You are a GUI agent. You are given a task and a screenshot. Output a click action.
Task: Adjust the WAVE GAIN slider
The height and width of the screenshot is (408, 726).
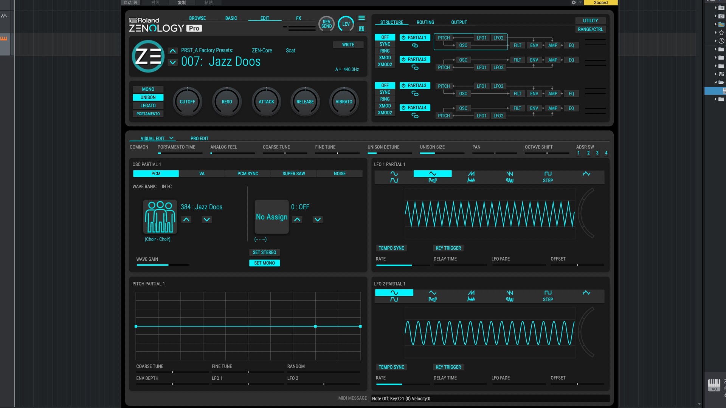click(163, 265)
